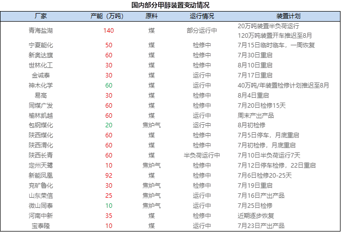Select the 宁夏能化 row name
Image resolution: width=341 pixels, height=232 pixels.
pyautogui.click(x=41, y=45)
